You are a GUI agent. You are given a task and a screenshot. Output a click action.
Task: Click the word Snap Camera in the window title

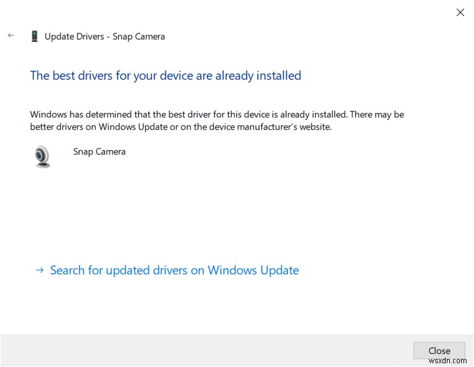pos(138,36)
